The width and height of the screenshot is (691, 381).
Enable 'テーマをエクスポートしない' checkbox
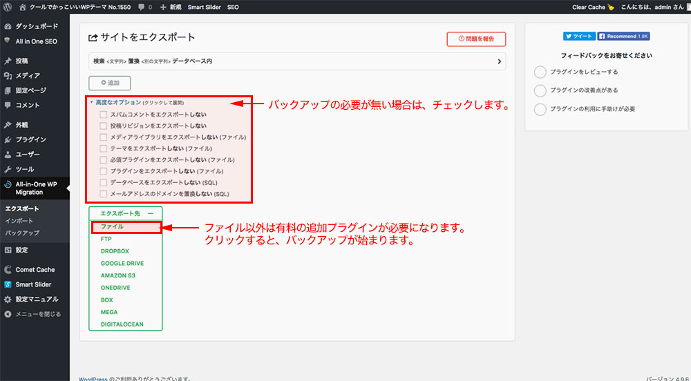pyautogui.click(x=103, y=148)
